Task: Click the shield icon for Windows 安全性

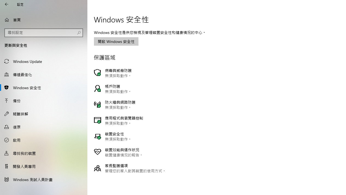Action: (x=7, y=88)
